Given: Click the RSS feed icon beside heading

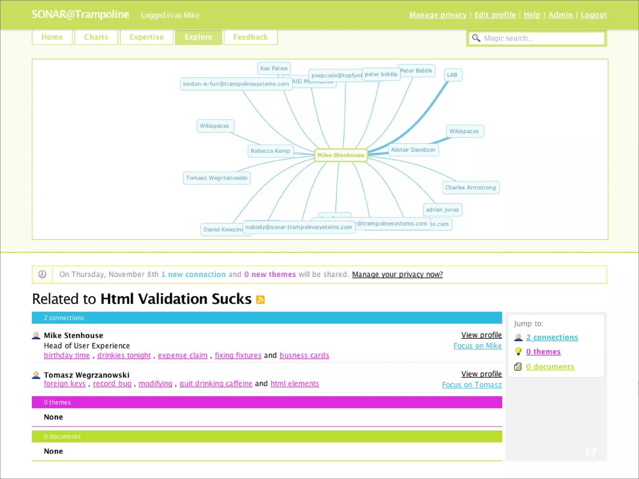Looking at the screenshot, I should pyautogui.click(x=260, y=300).
